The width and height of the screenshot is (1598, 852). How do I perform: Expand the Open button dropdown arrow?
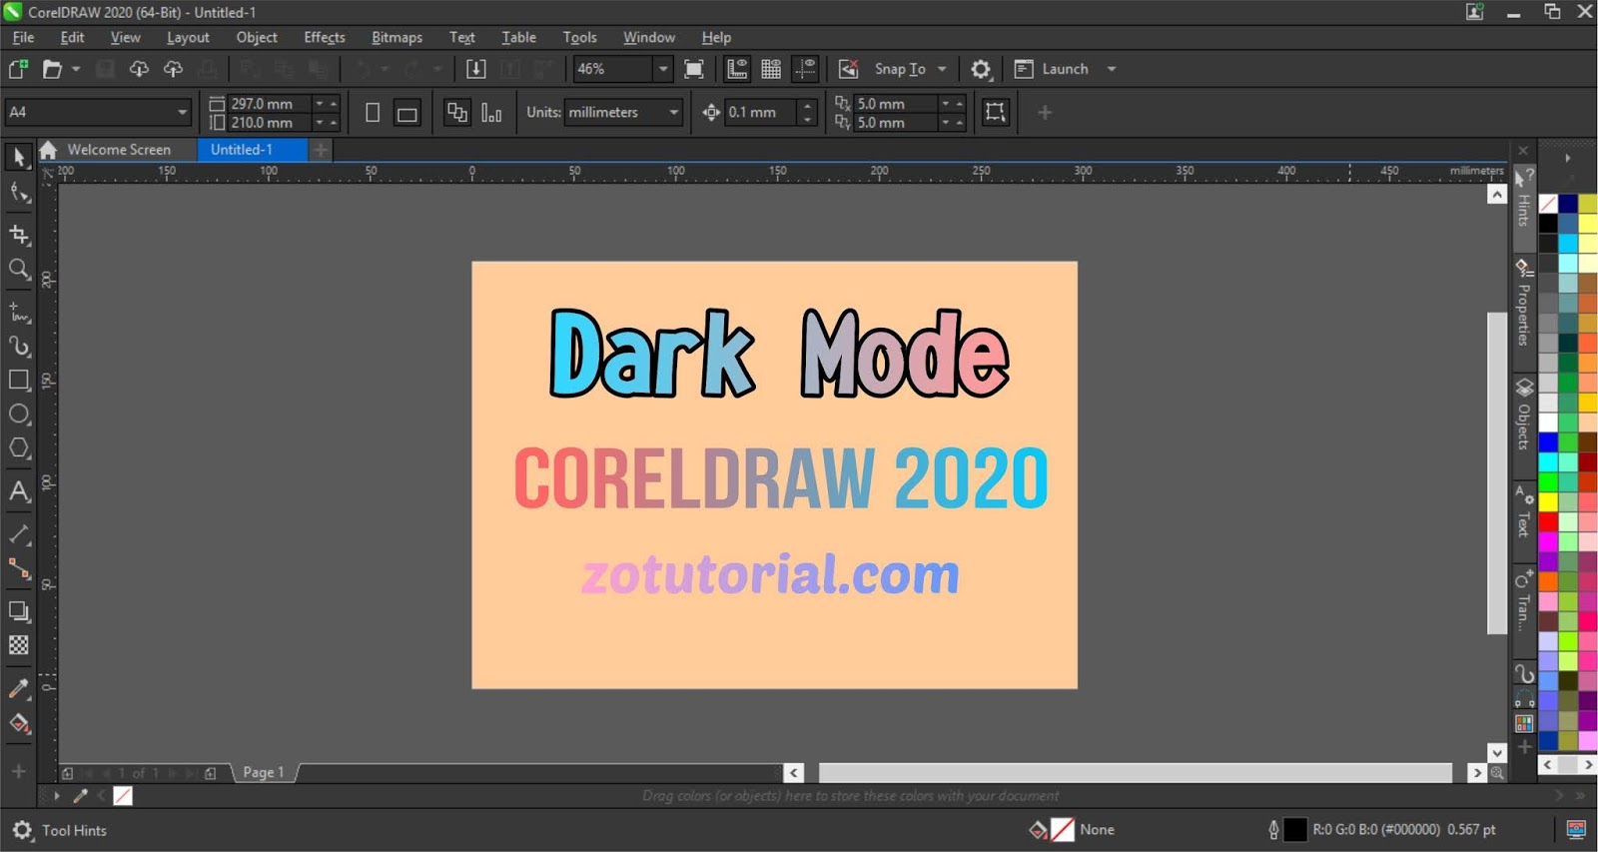coord(76,69)
